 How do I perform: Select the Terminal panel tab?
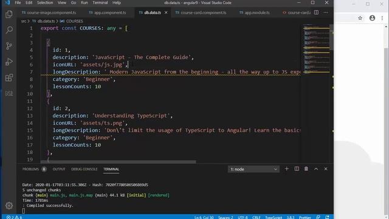(111, 169)
